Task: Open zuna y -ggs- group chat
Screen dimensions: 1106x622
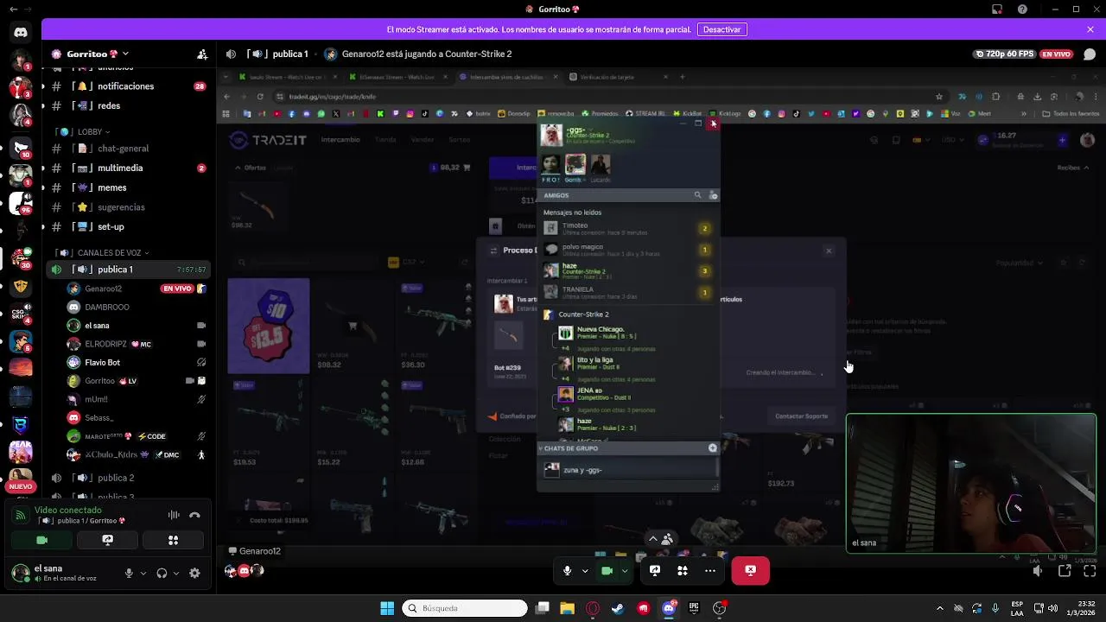Action: click(x=628, y=470)
